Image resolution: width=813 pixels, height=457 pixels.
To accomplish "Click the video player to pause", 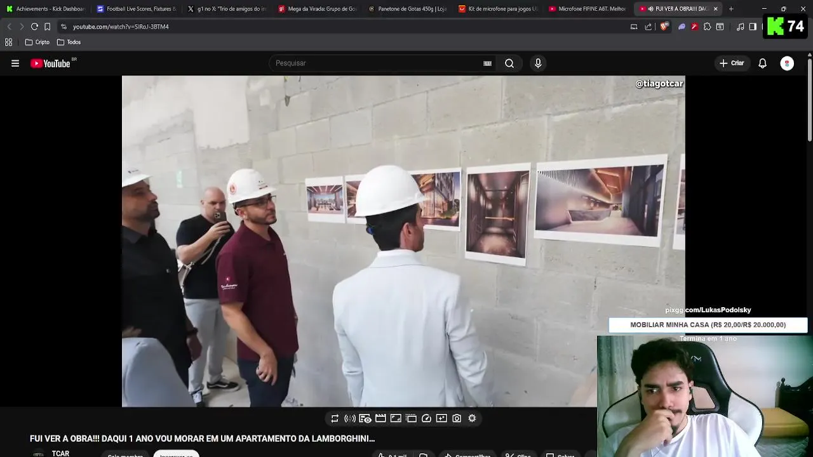I will [403, 241].
